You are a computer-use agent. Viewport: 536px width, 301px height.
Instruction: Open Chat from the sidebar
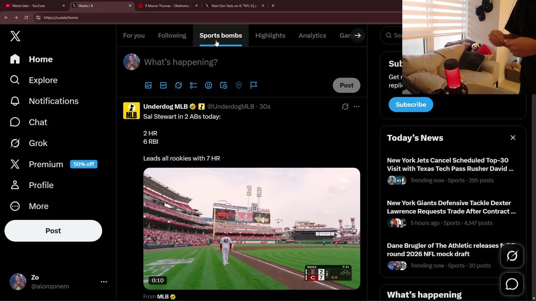tap(28, 122)
